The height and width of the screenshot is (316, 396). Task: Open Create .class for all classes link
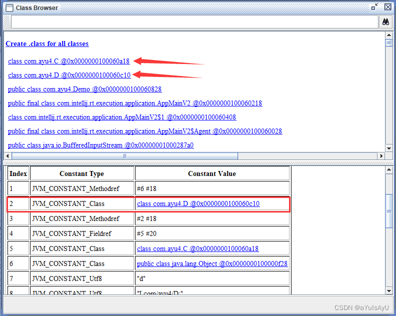click(47, 43)
